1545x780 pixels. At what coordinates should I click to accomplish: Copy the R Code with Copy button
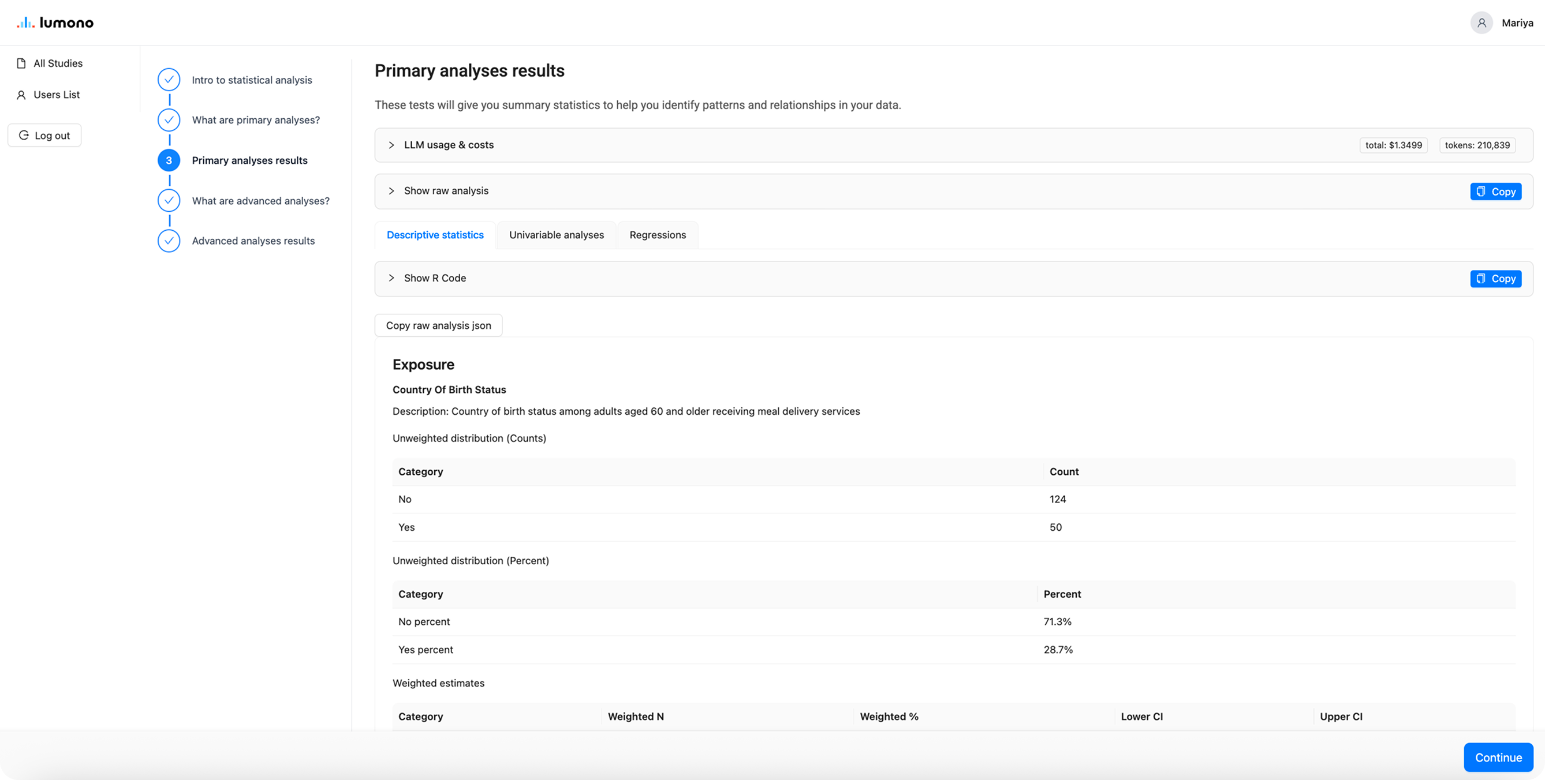1495,279
